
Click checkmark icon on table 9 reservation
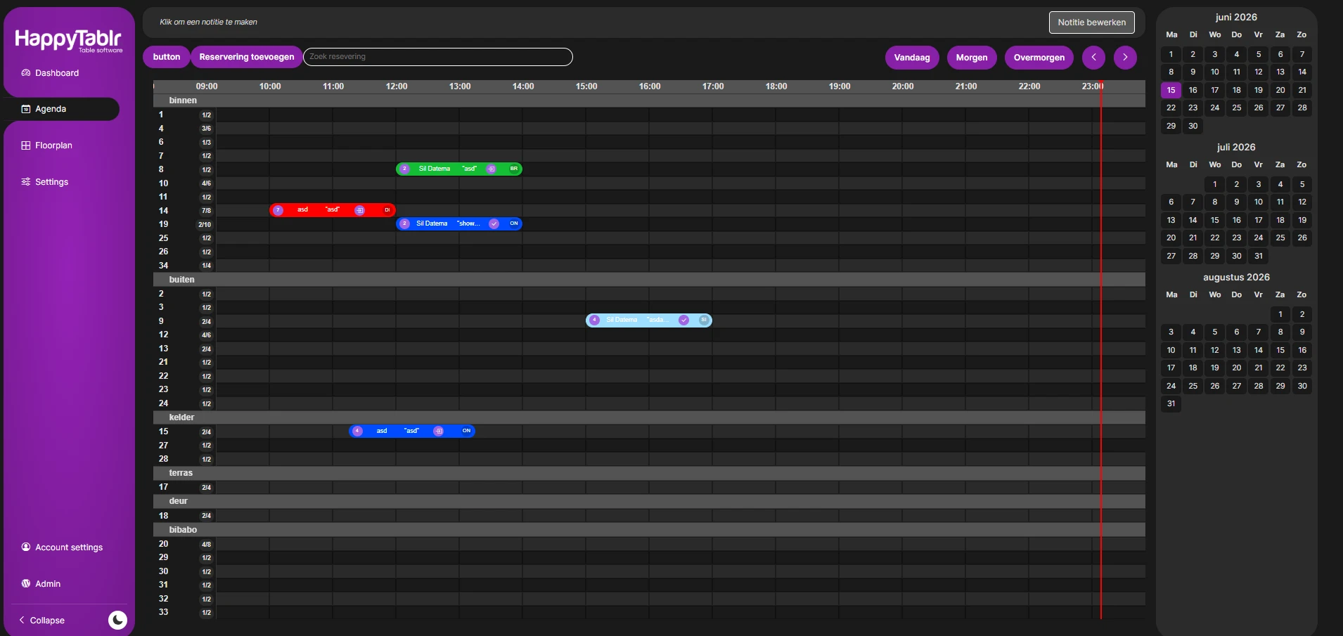pos(683,320)
